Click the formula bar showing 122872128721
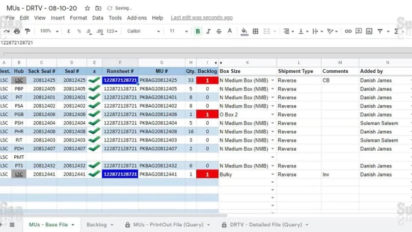This screenshot has height=232, width=412. point(206,43)
